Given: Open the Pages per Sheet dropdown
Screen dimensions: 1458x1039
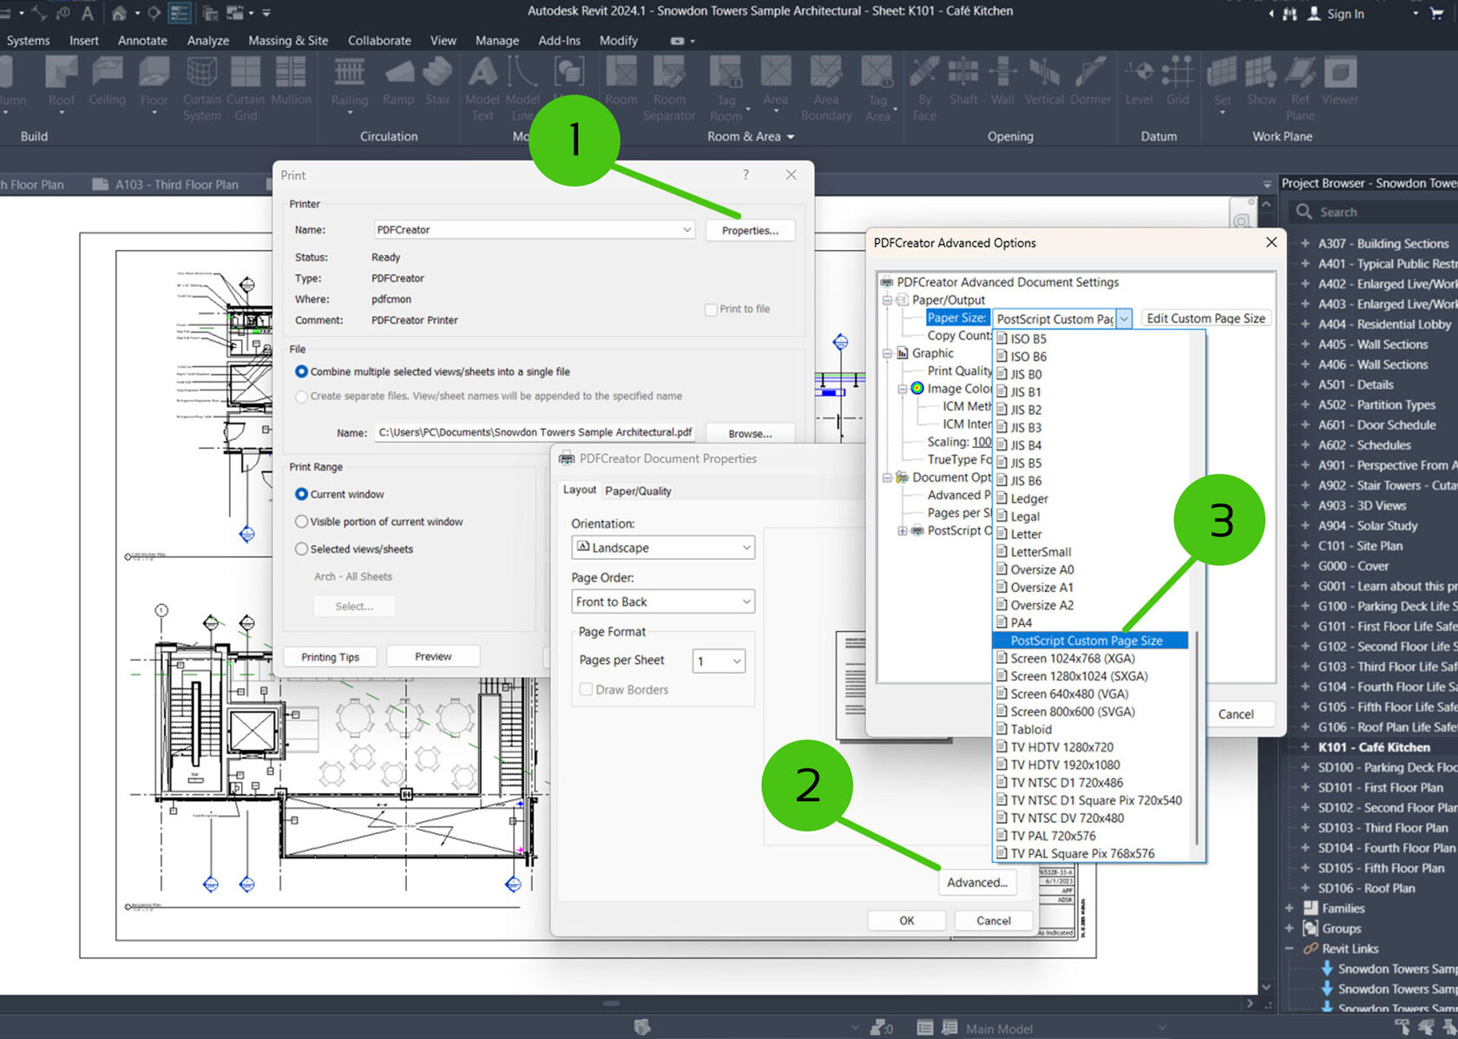Looking at the screenshot, I should pos(719,661).
